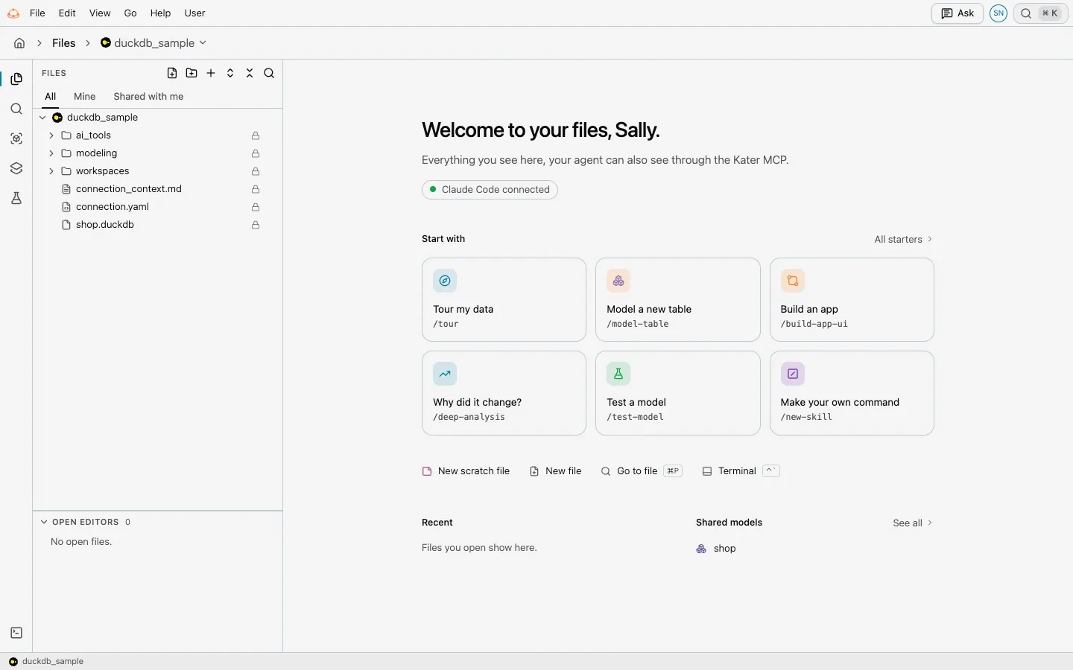Switch to the Shared with me tab
This screenshot has width=1073, height=670.
(x=148, y=97)
